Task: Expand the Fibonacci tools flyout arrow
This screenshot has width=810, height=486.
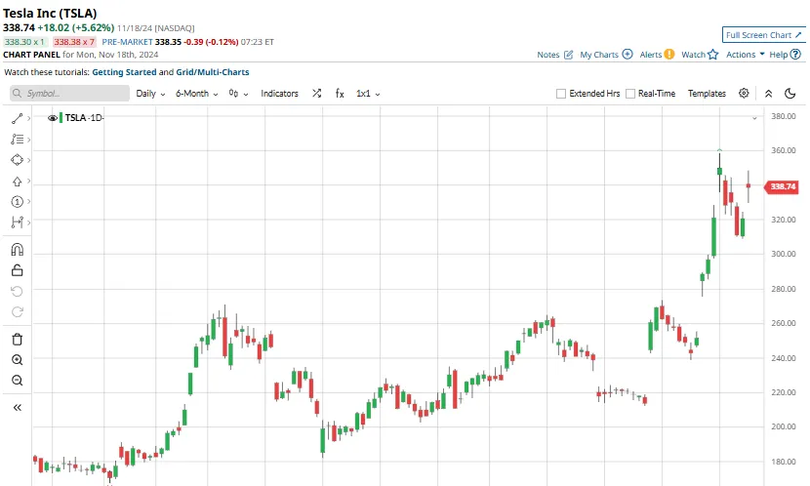Action: [29, 140]
